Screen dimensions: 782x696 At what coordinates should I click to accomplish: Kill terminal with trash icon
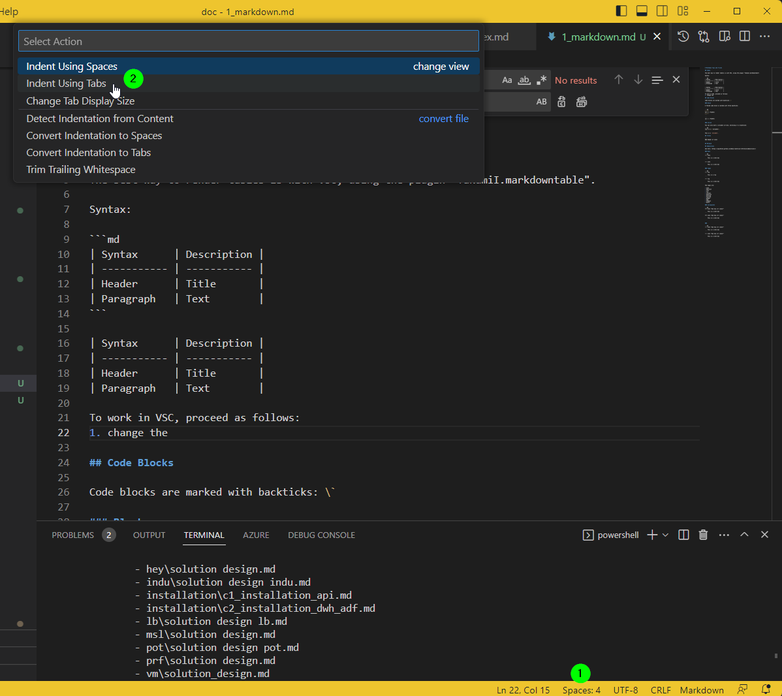tap(703, 535)
